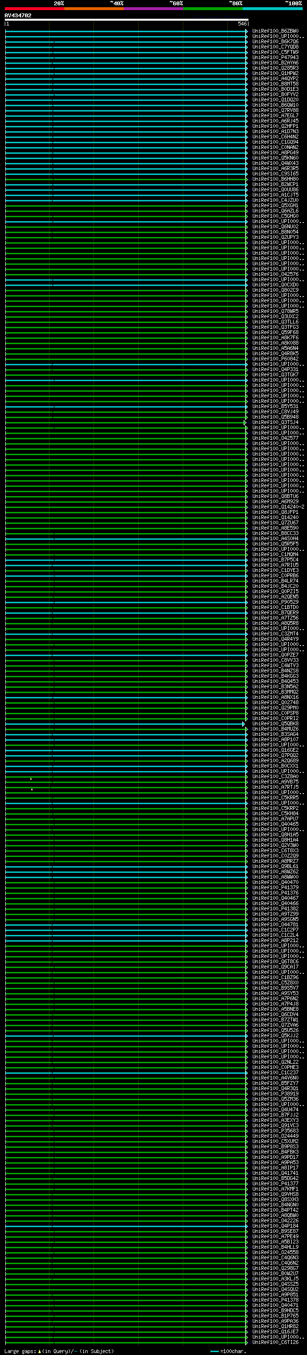Select hit label UniRef100_C1GQ94
Screen dimensions: 307x1355
click(x=275, y=142)
